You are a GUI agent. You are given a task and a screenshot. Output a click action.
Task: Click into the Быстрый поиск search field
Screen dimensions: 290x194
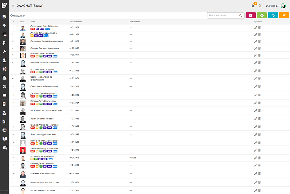pos(223,16)
